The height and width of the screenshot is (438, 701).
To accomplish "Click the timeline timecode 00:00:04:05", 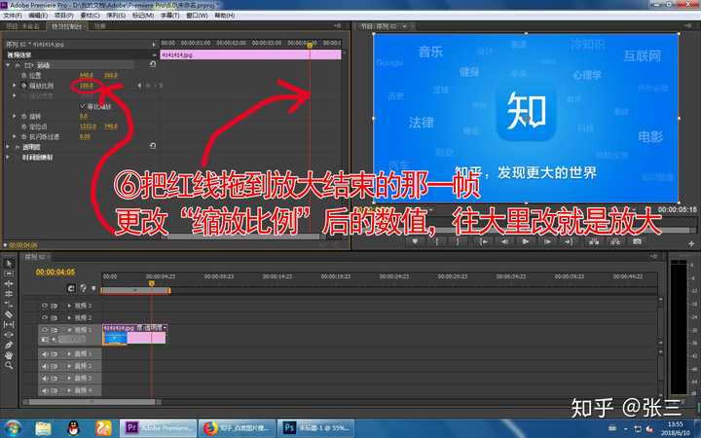I will point(55,272).
